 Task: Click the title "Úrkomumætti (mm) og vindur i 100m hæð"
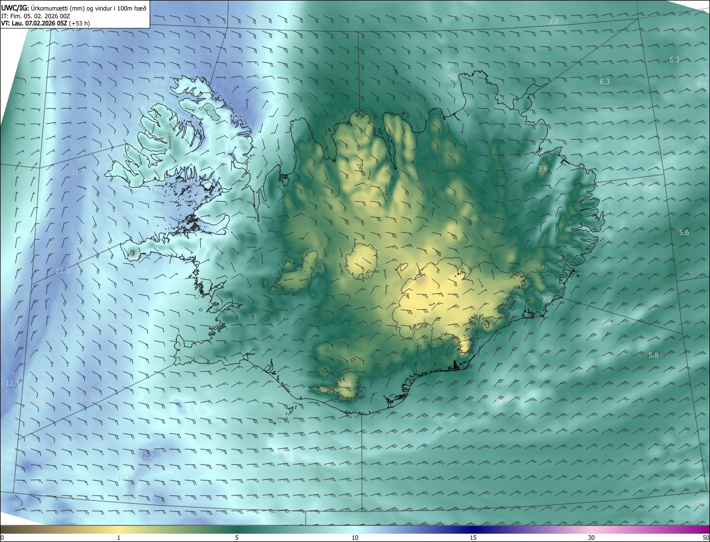[89, 8]
